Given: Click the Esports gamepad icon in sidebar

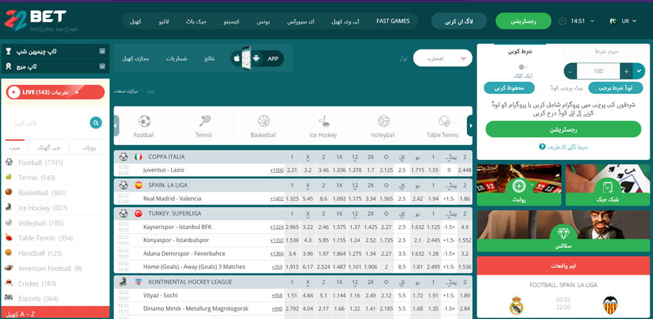Looking at the screenshot, I should pos(8,297).
